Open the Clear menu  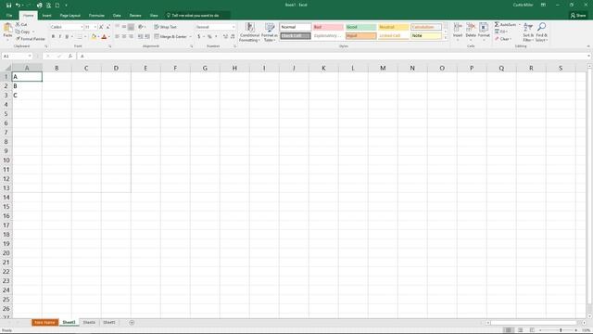tap(503, 39)
